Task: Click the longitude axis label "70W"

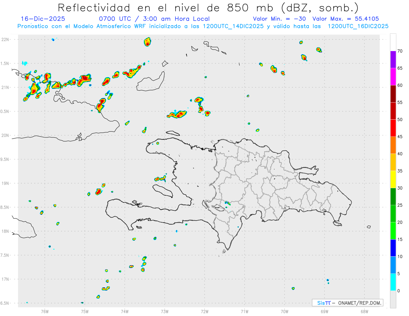Action: tap(285, 311)
